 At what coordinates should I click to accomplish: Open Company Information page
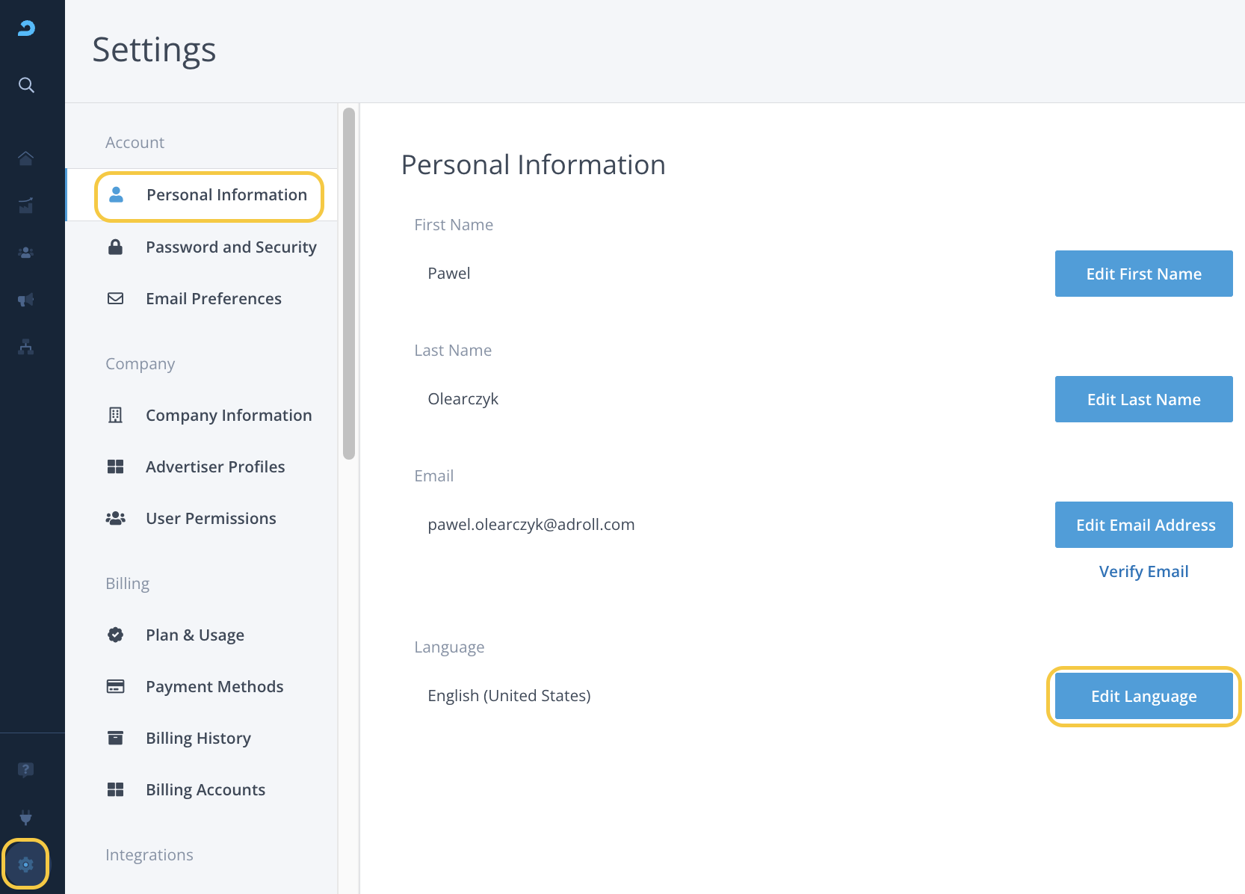228,416
